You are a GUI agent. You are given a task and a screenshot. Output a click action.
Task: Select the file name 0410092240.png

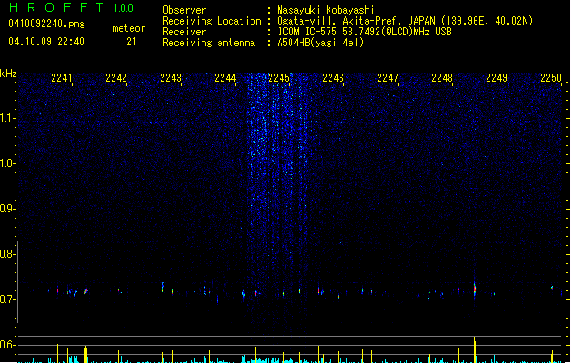[46, 24]
